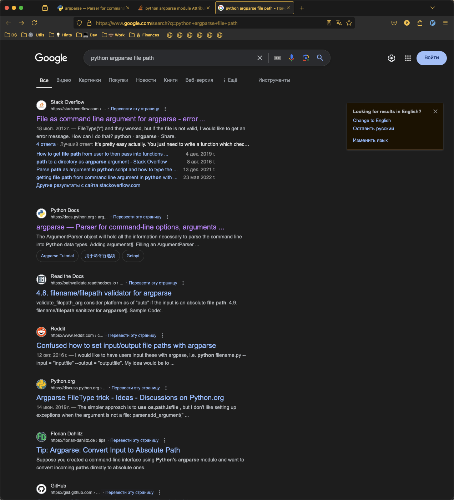Open 'Tip: Argparse: Convert Input' result
This screenshot has width=454, height=500.
[108, 450]
